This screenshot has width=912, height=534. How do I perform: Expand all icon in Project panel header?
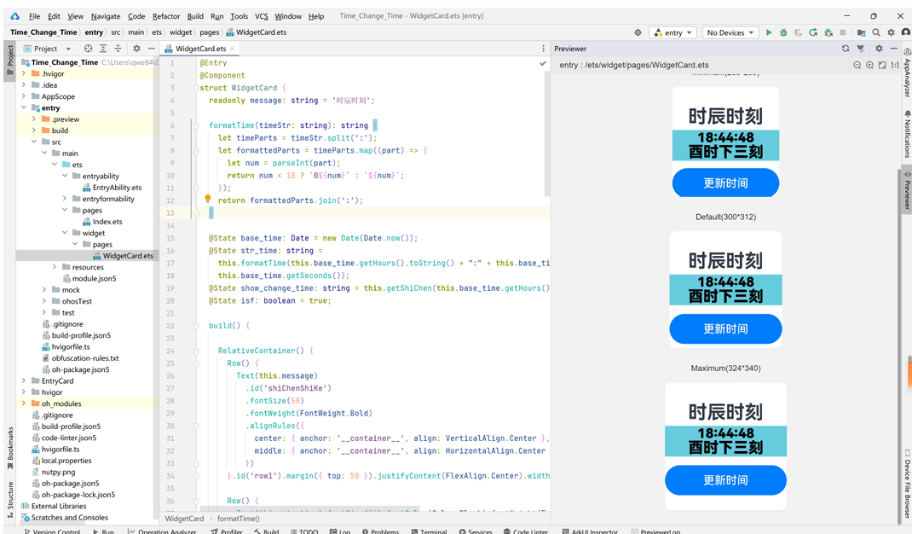point(103,49)
